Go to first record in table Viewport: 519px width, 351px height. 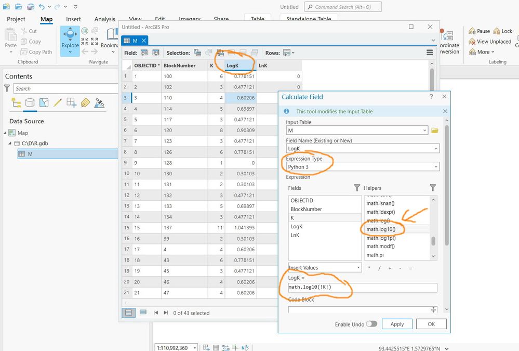[x=155, y=313]
